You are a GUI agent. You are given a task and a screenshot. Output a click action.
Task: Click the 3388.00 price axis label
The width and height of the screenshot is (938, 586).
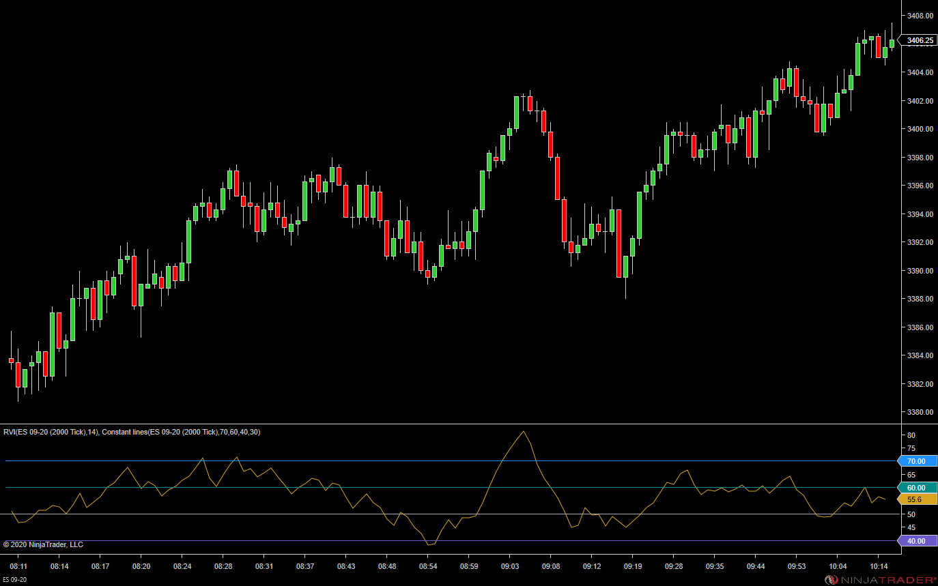pos(920,299)
